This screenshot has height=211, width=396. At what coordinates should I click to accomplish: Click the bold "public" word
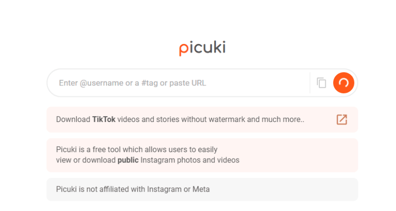coord(128,160)
